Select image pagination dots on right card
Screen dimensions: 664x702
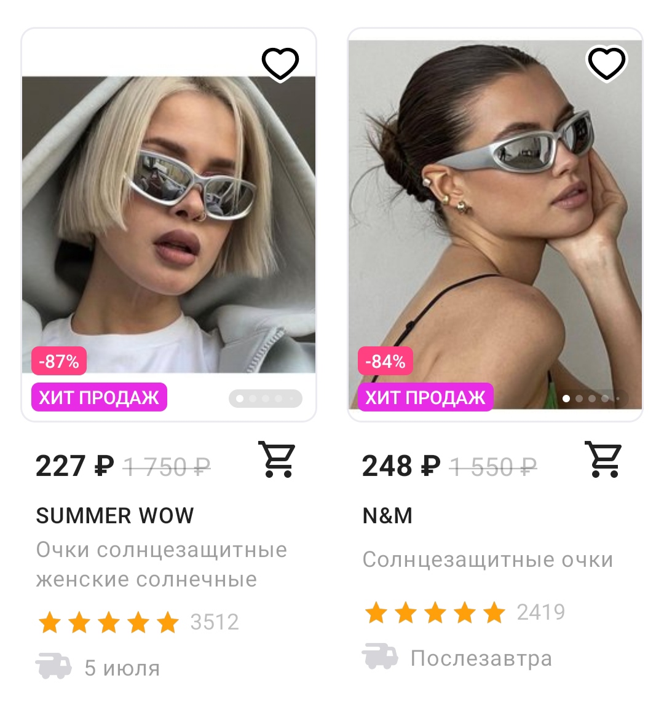coord(591,399)
